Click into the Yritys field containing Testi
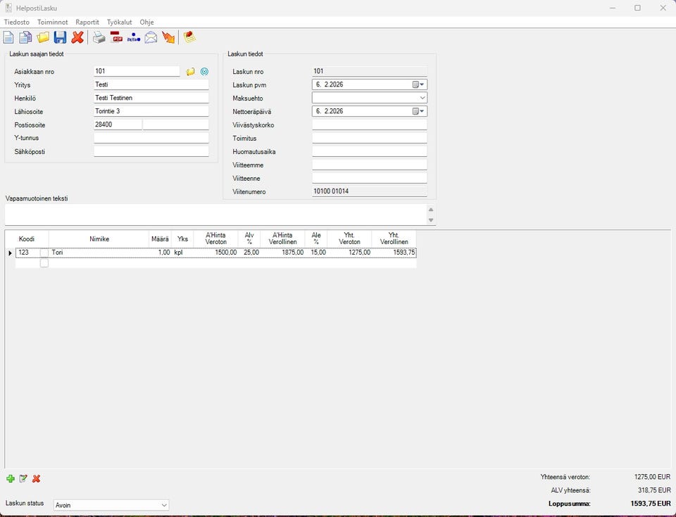 tap(151, 84)
